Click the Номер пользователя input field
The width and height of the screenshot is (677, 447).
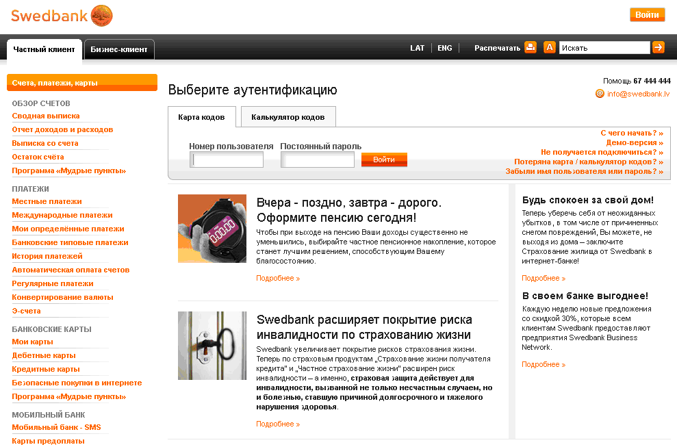click(227, 159)
